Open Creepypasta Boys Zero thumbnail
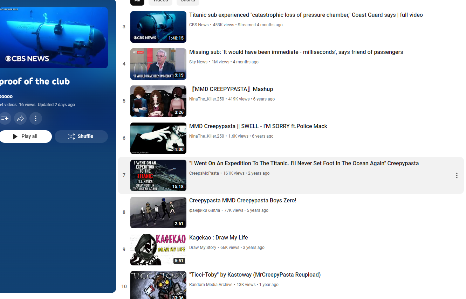 pos(158,213)
